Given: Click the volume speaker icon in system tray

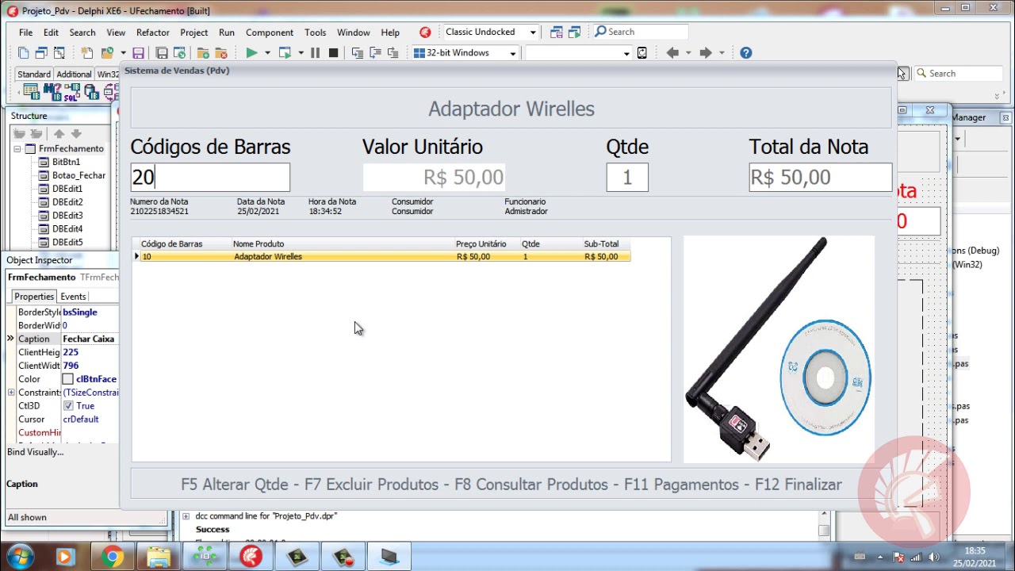Looking at the screenshot, I should click(x=933, y=557).
